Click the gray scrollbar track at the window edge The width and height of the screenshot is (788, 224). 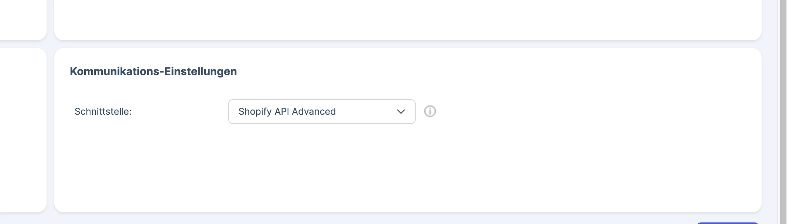tap(783, 112)
